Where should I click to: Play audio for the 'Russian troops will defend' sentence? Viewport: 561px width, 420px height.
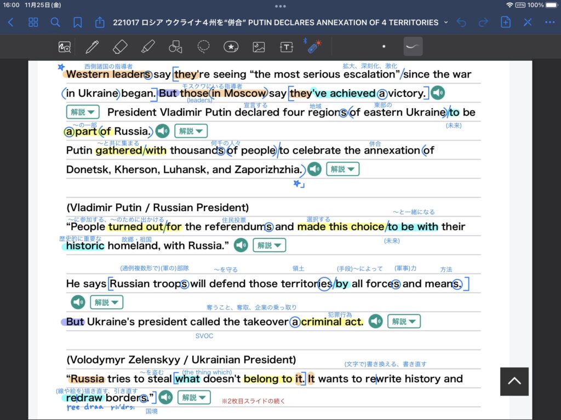[78, 302]
